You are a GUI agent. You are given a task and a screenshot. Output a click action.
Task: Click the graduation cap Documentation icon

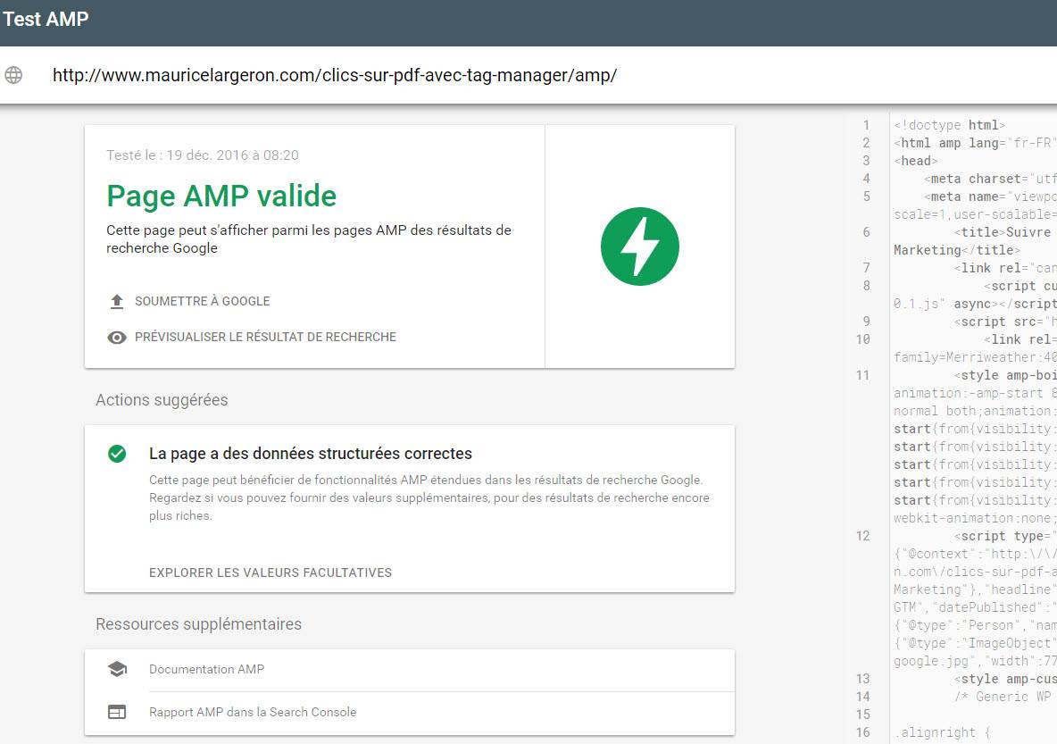point(117,669)
